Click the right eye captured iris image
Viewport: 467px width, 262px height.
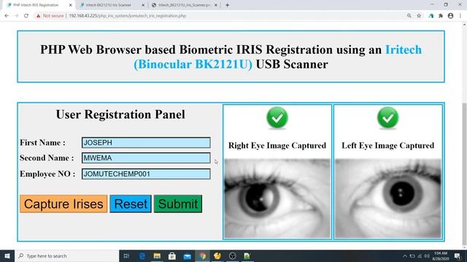277,199
